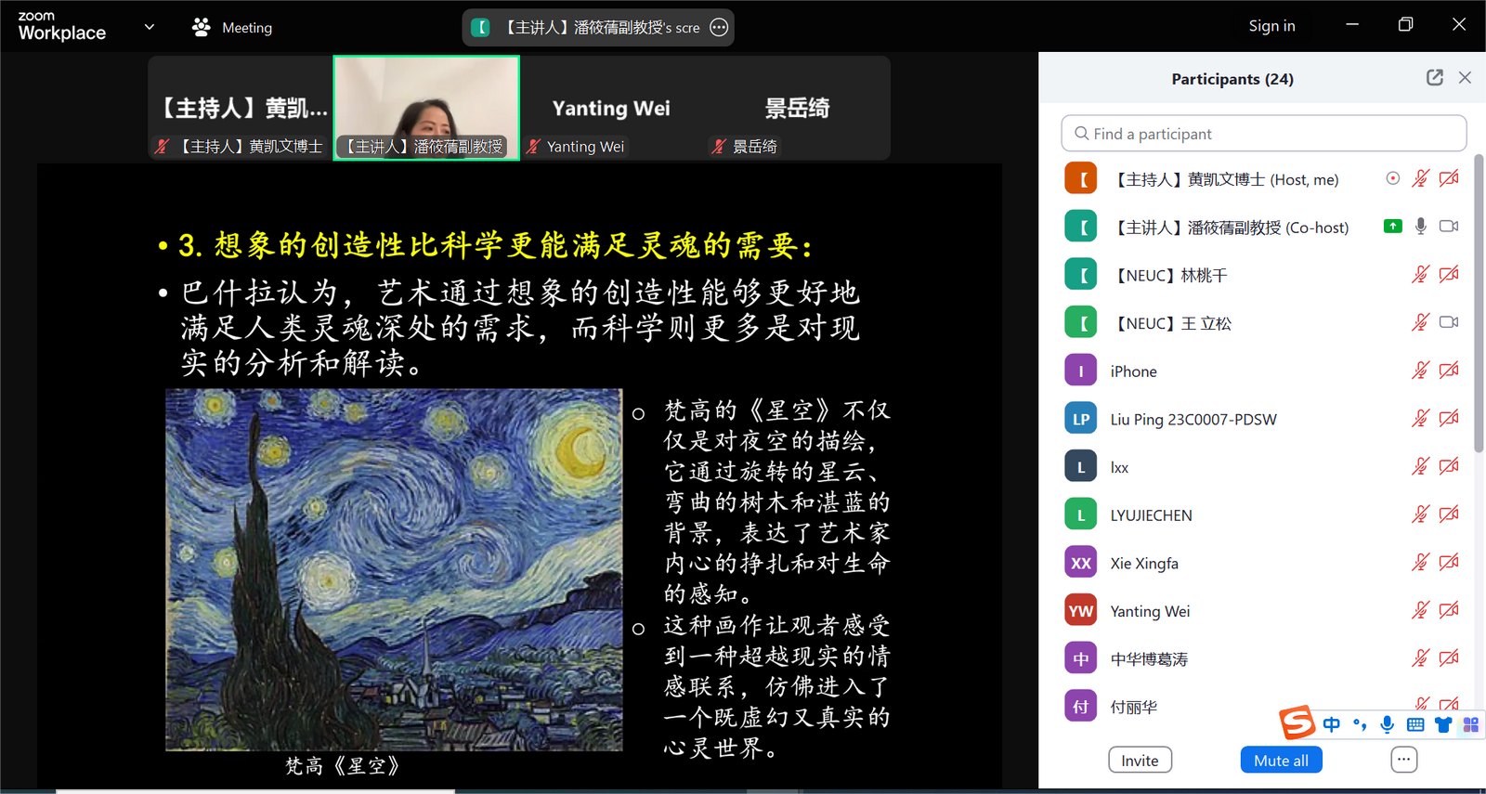Select the XX avatar for Xie Xingfa
The height and width of the screenshot is (794, 1486).
[1081, 563]
